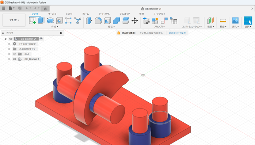Close the GE Bracket v1 document tab
Screen dimensions: 255x145
[x=252, y=9]
